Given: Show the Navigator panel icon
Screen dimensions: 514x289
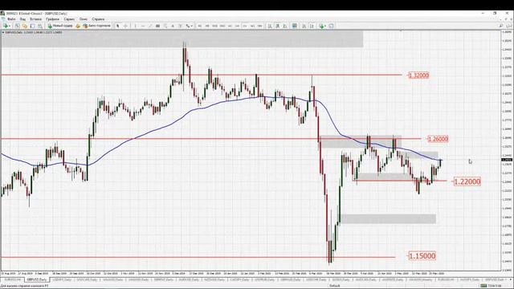Looking at the screenshot, I should (x=25, y=26).
